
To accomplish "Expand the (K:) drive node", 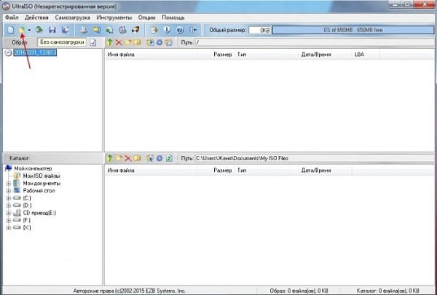I will (9, 227).
